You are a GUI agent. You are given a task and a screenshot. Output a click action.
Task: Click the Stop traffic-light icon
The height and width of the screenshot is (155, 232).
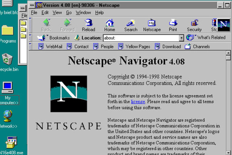(x=214, y=23)
